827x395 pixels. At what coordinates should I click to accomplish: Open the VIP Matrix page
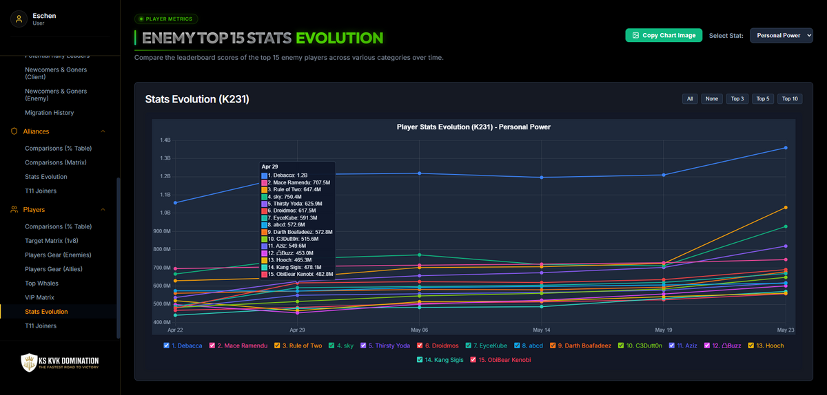click(39, 297)
